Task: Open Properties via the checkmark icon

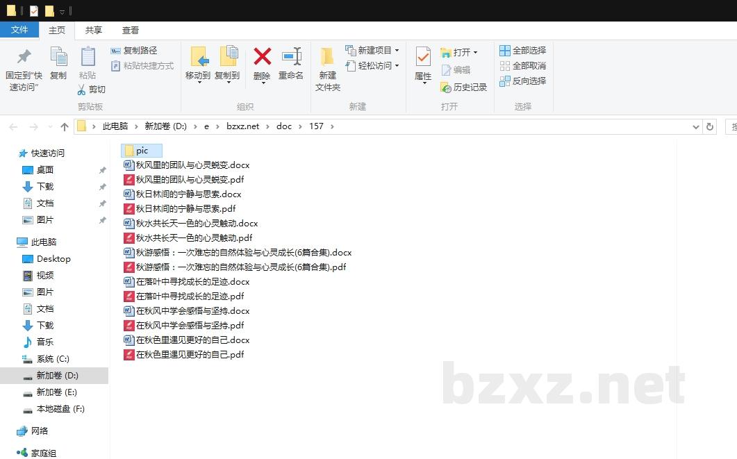Action: [x=423, y=57]
